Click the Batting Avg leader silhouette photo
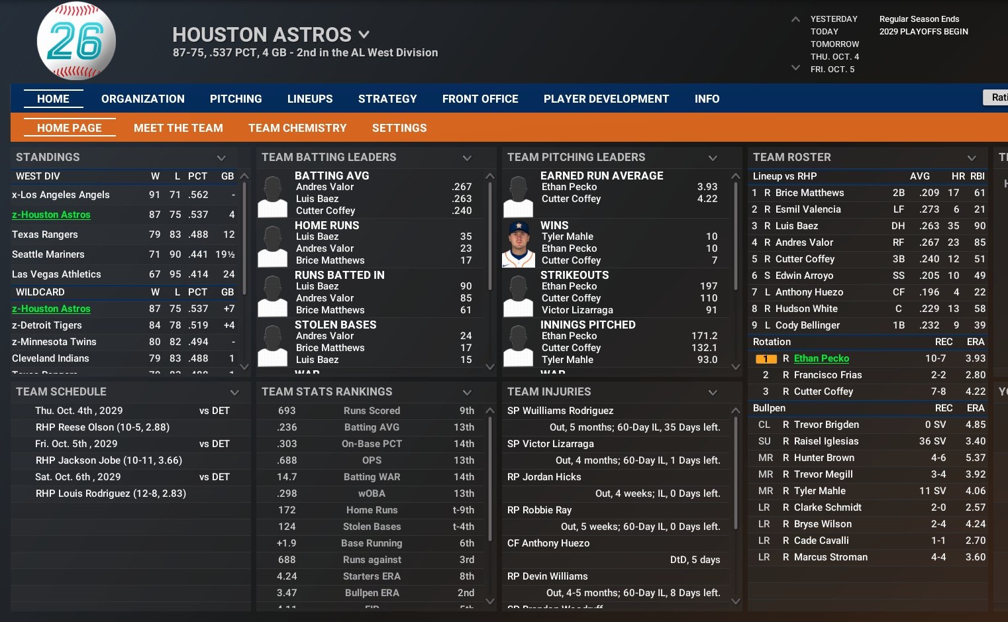The height and width of the screenshot is (622, 1008). (x=272, y=195)
